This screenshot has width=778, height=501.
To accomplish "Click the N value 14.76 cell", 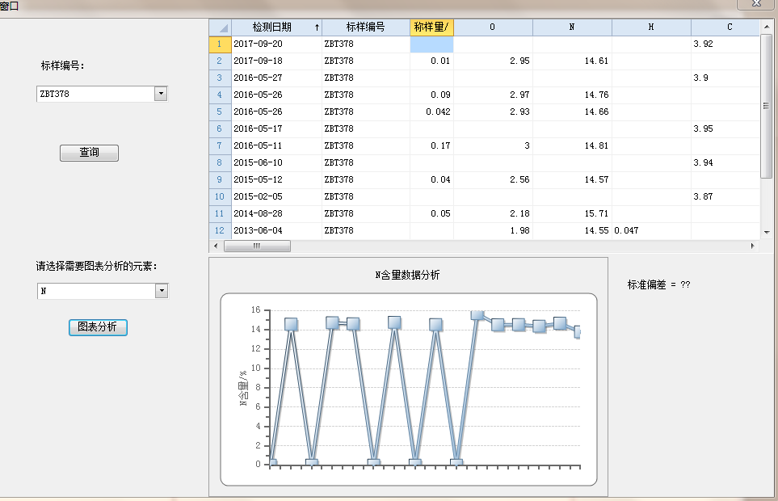I will (x=572, y=95).
